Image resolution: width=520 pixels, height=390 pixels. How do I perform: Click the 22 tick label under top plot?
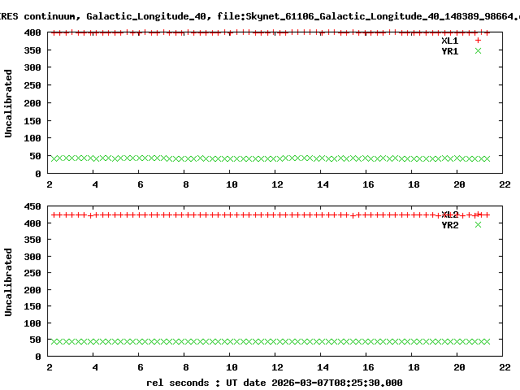(x=505, y=184)
